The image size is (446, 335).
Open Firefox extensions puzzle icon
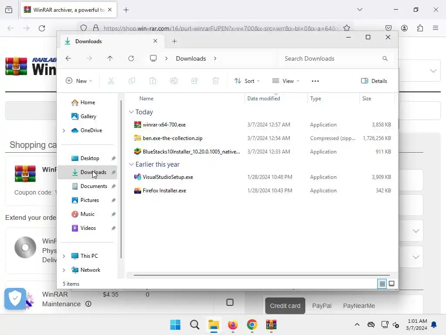click(420, 28)
